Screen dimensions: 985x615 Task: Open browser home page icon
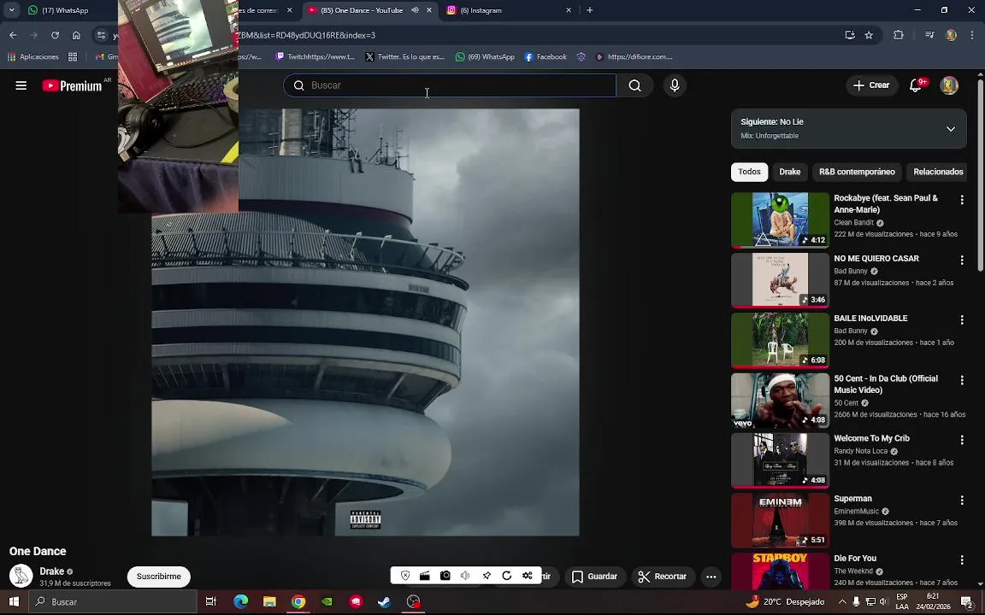[76, 35]
